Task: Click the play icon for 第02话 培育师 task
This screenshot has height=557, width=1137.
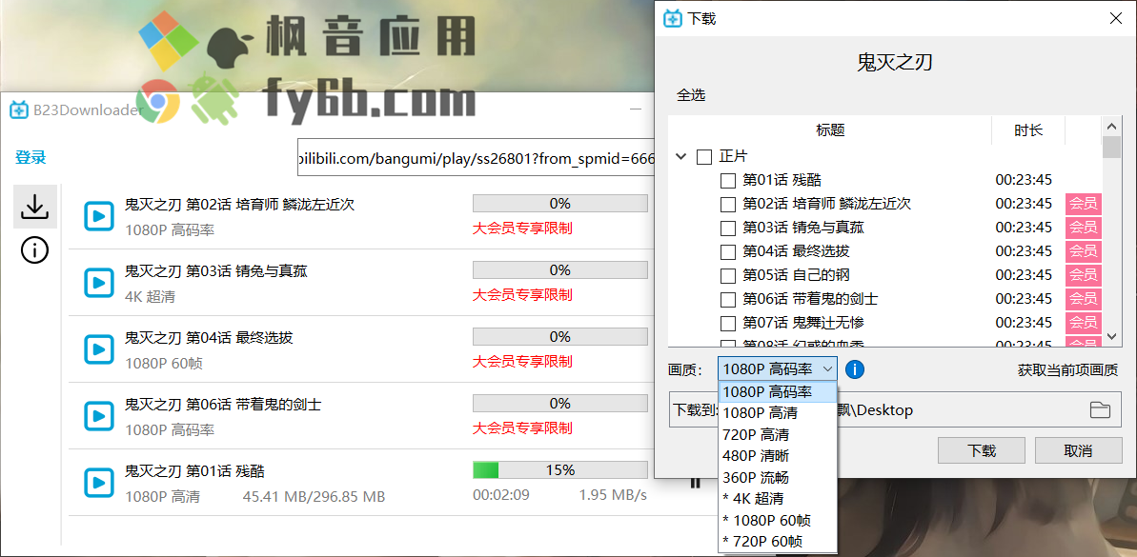Action: point(98,216)
